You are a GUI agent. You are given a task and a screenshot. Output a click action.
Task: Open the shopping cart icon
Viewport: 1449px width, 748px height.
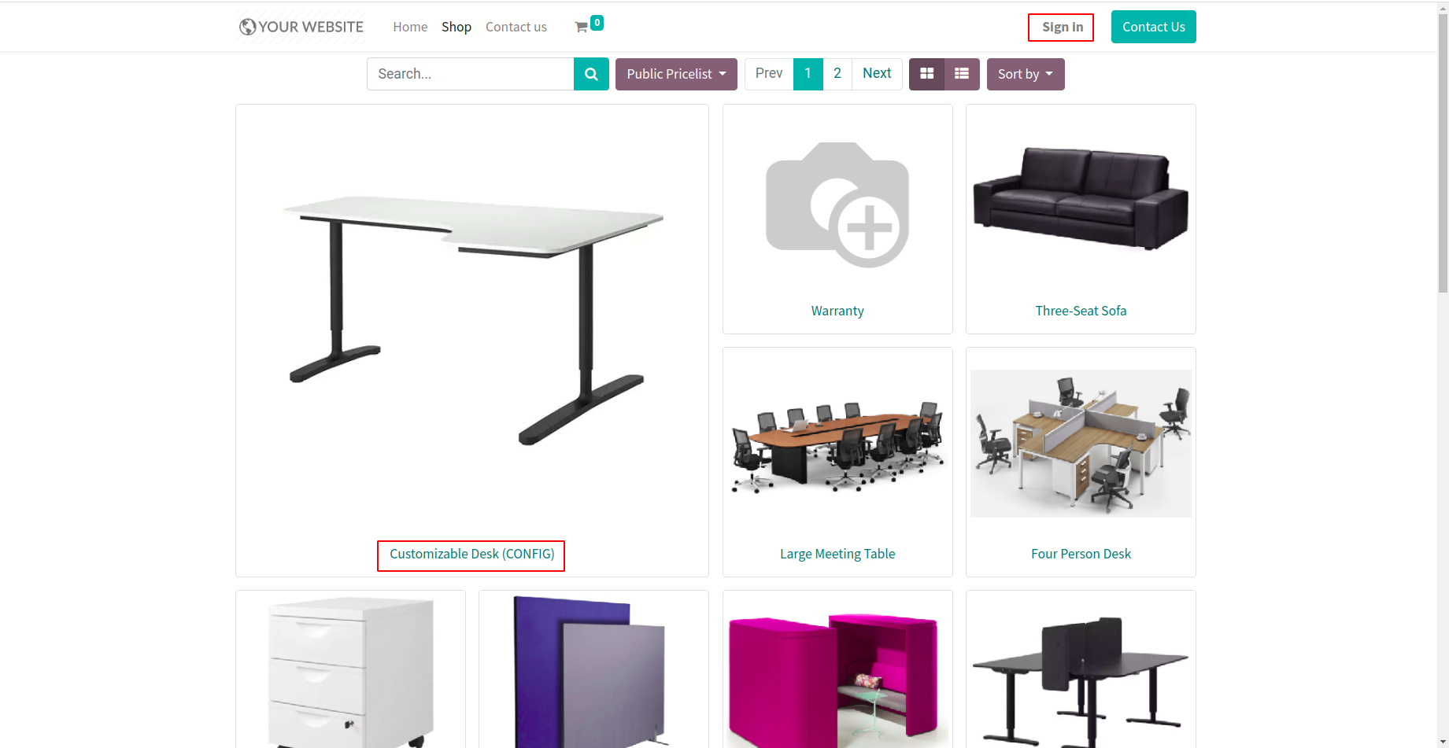pyautogui.click(x=582, y=28)
